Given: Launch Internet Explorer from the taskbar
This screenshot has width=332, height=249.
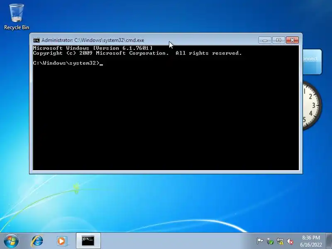Looking at the screenshot, I should click(37, 241).
